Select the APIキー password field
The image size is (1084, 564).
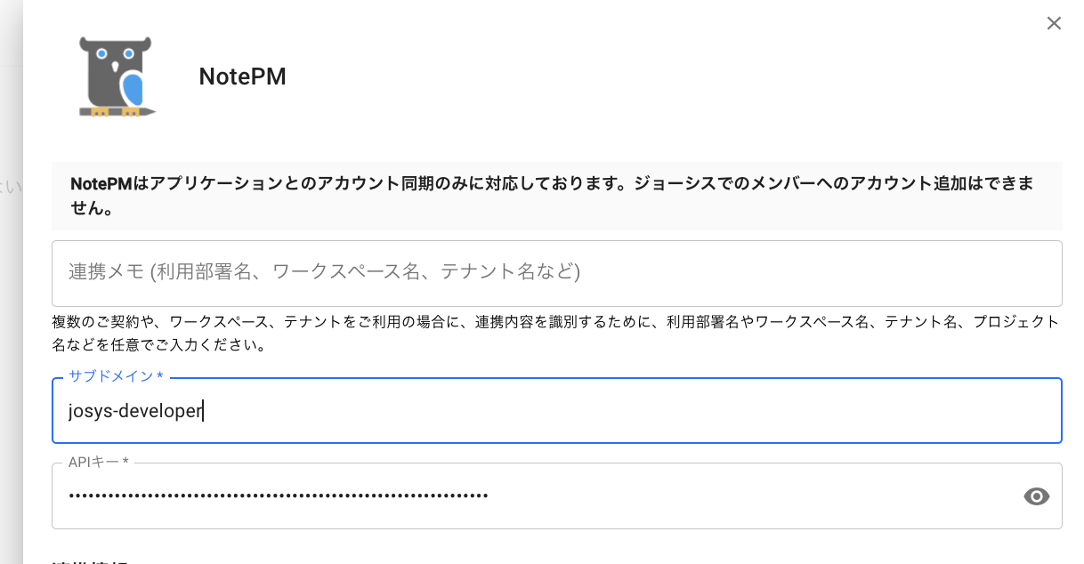tap(534, 496)
